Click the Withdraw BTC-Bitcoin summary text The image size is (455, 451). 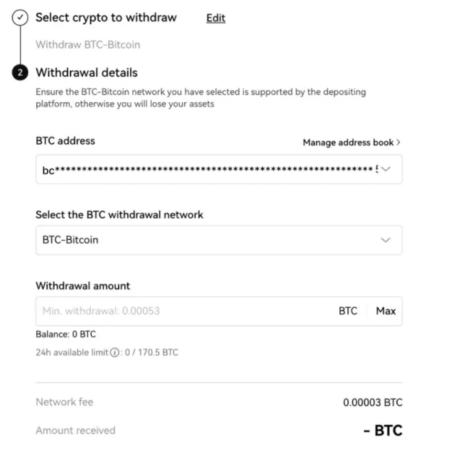click(88, 45)
